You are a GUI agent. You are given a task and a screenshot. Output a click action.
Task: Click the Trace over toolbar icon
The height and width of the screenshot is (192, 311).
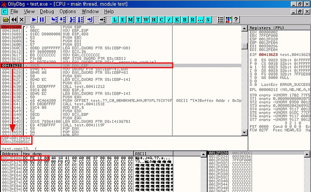80,19
